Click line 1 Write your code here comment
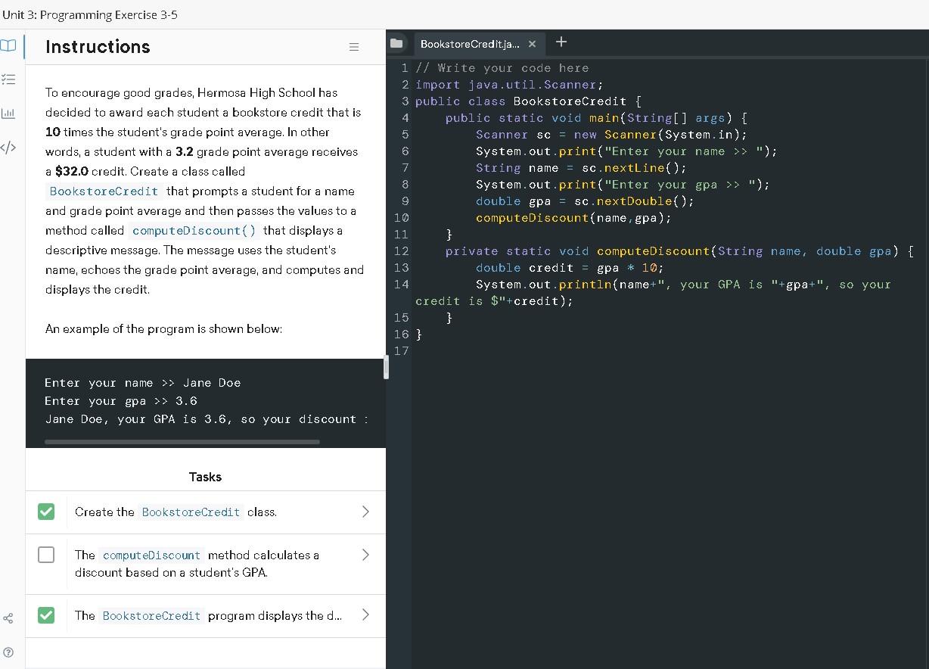This screenshot has height=669, width=929. click(502, 68)
